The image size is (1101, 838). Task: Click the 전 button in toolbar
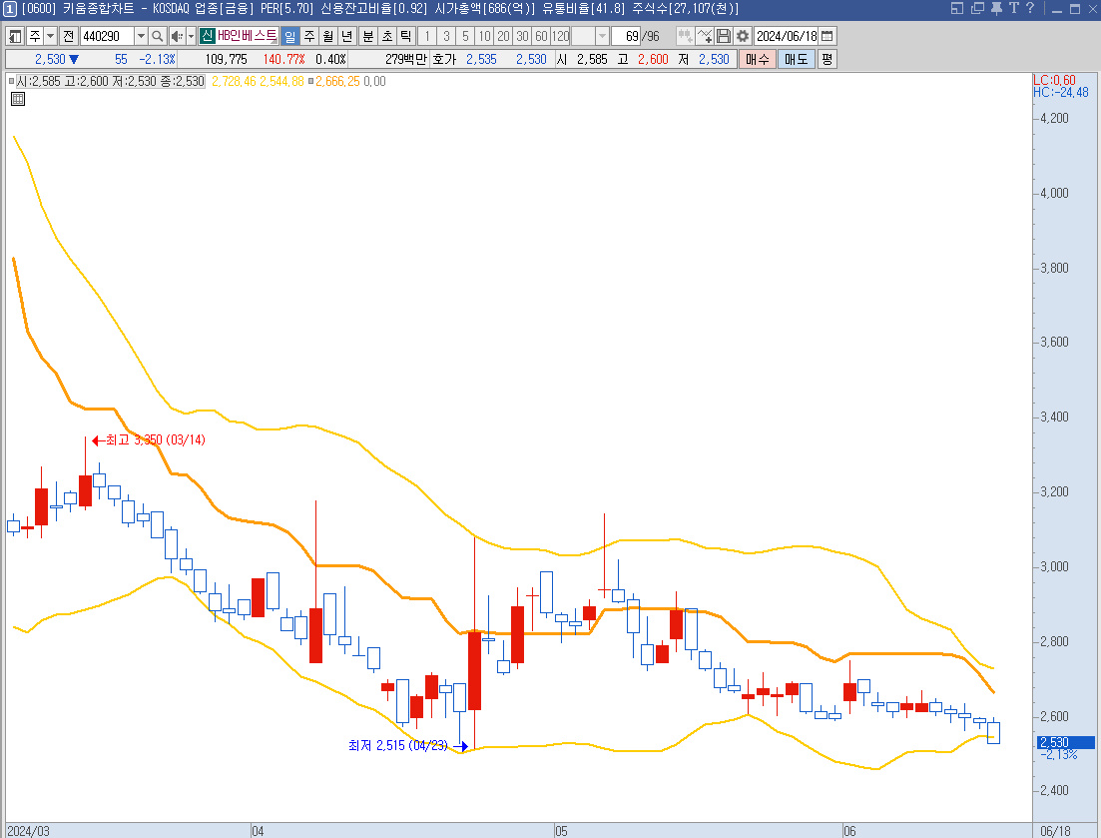point(68,36)
